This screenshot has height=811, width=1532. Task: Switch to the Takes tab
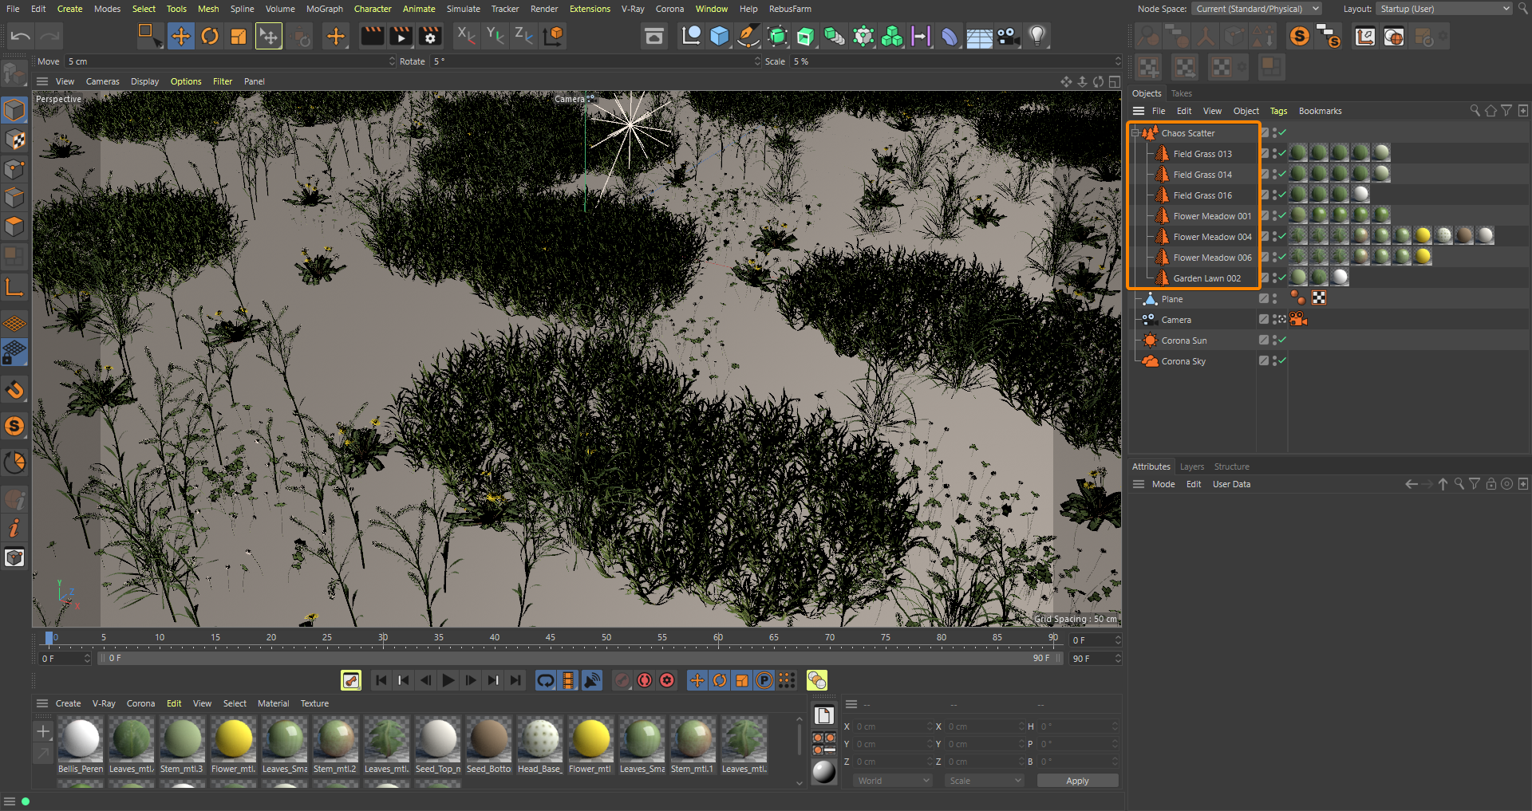tap(1181, 93)
